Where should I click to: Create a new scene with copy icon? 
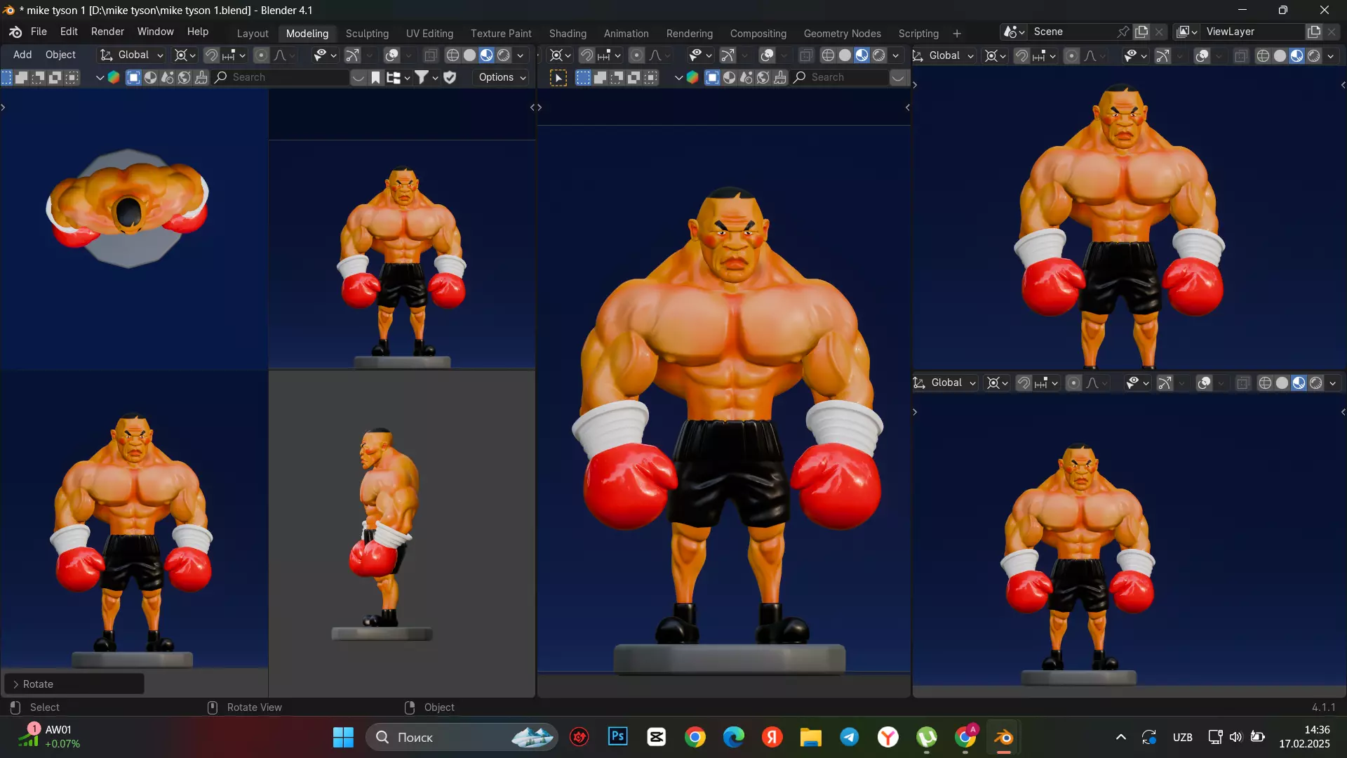tap(1142, 32)
